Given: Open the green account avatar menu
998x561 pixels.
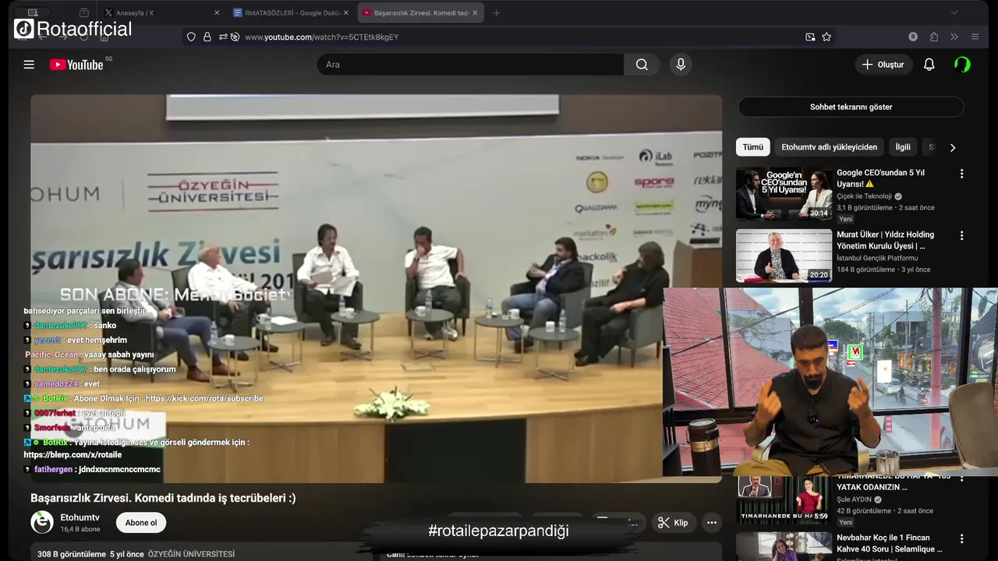Looking at the screenshot, I should click(x=962, y=65).
